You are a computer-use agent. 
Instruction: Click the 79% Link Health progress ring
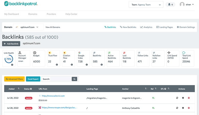(9, 59)
